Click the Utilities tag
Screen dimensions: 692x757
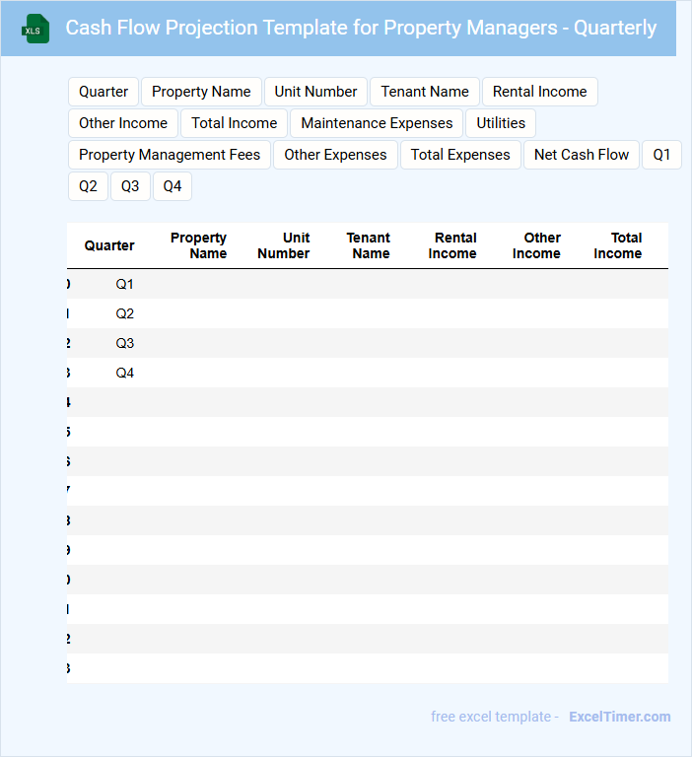point(501,123)
